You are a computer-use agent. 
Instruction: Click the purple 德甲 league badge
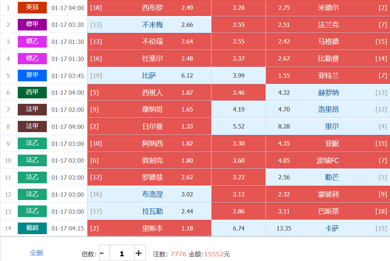[32, 25]
